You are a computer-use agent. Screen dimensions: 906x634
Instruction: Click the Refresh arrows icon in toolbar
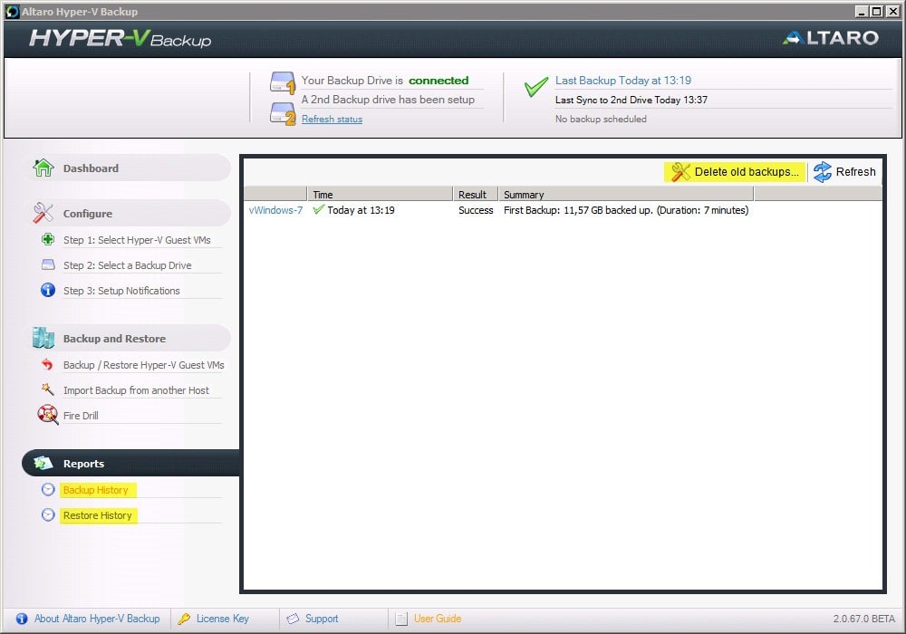pyautogui.click(x=823, y=172)
